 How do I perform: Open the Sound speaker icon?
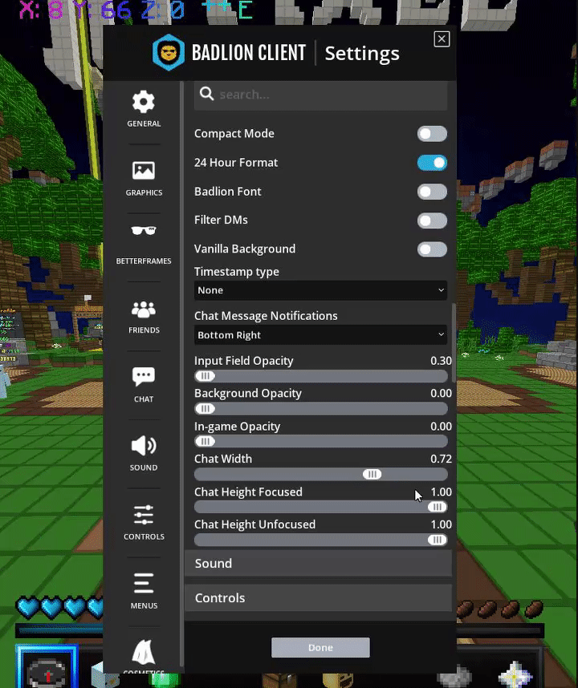click(x=144, y=446)
